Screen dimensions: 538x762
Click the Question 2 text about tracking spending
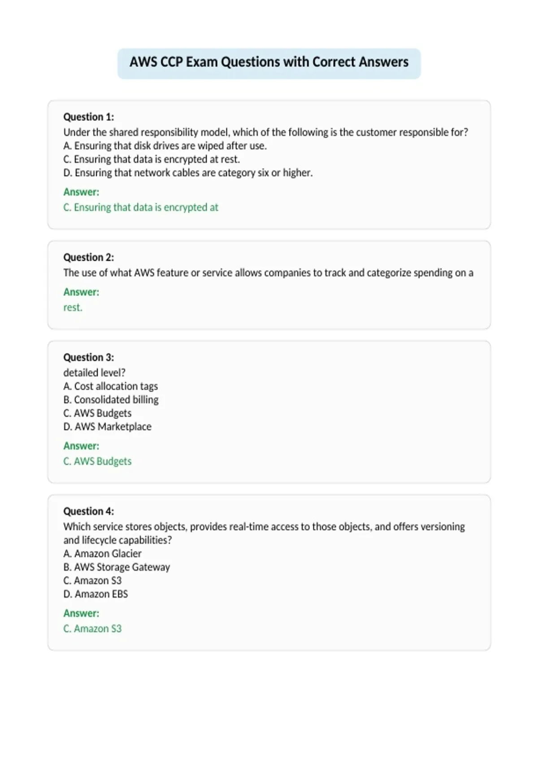tap(268, 273)
